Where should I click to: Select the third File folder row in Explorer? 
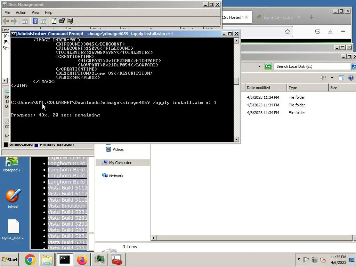pos(299,113)
